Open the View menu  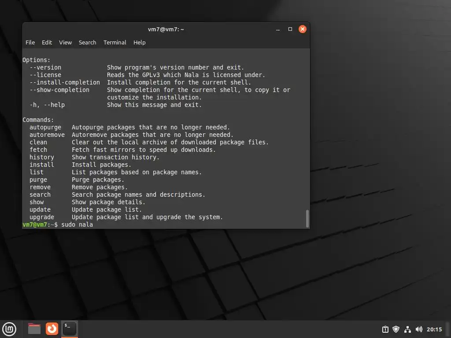pyautogui.click(x=65, y=43)
